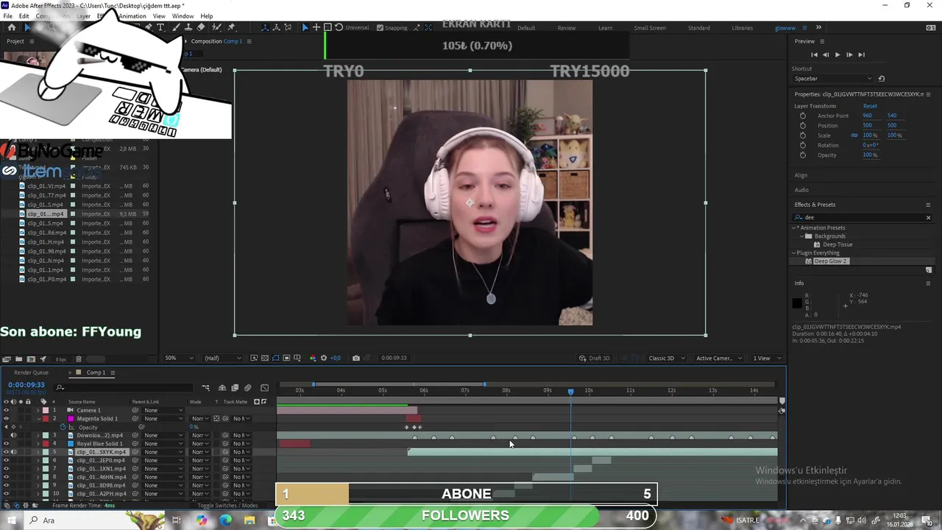Open the Window menu
Image resolution: width=942 pixels, height=530 pixels.
(x=183, y=16)
